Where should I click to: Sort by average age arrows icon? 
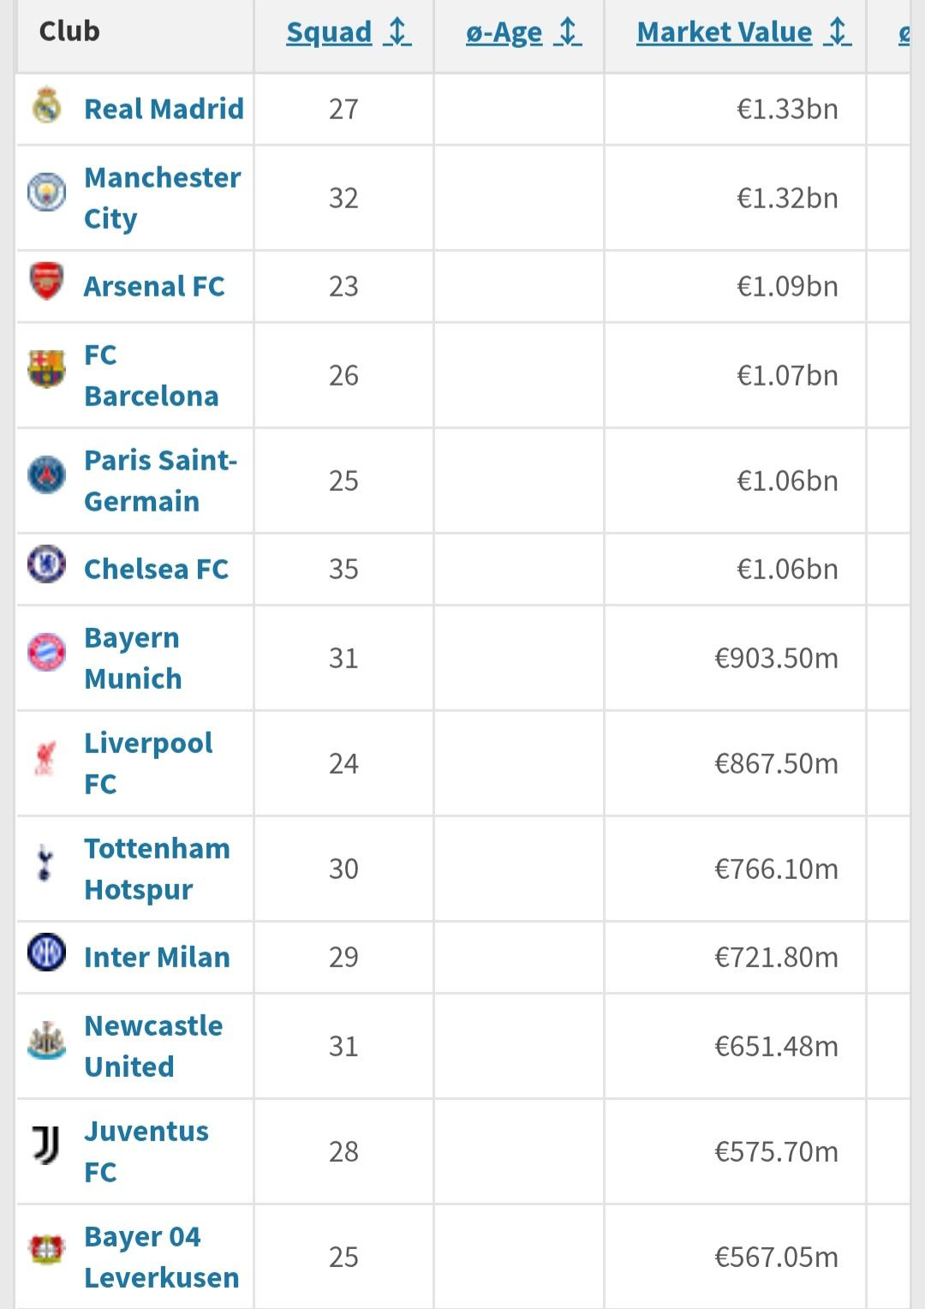568,32
